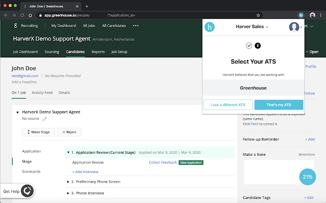Expand the Phone Interview stage
326x203 pixels.
click(69, 193)
